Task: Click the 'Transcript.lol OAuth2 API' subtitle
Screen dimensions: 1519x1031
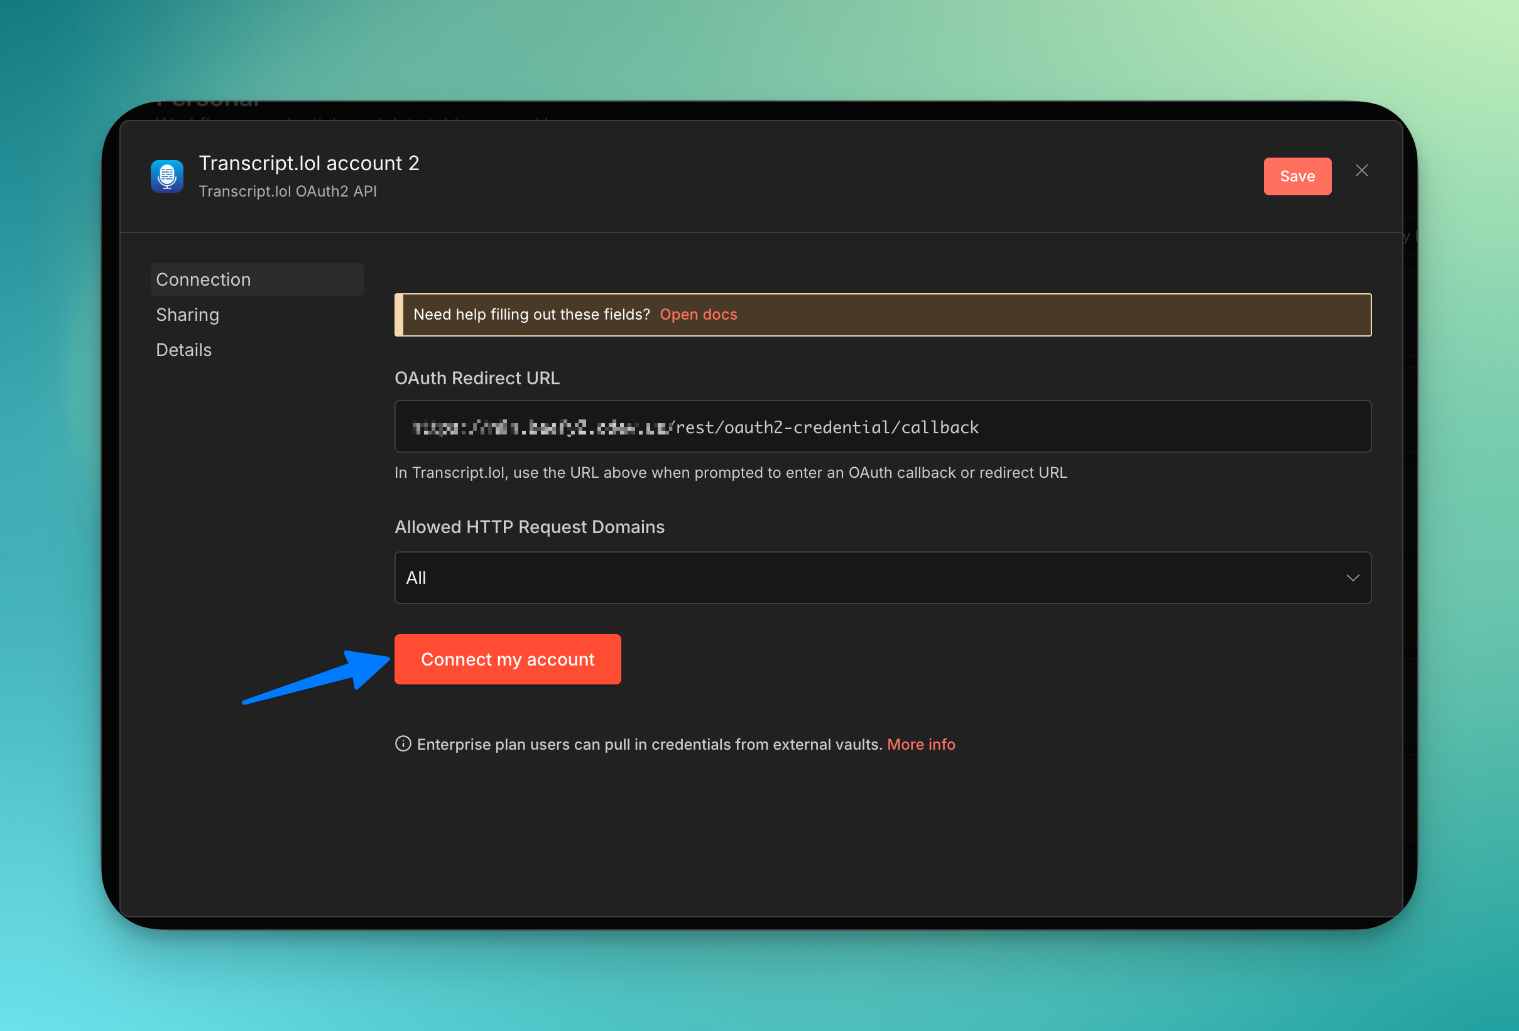Action: tap(288, 192)
